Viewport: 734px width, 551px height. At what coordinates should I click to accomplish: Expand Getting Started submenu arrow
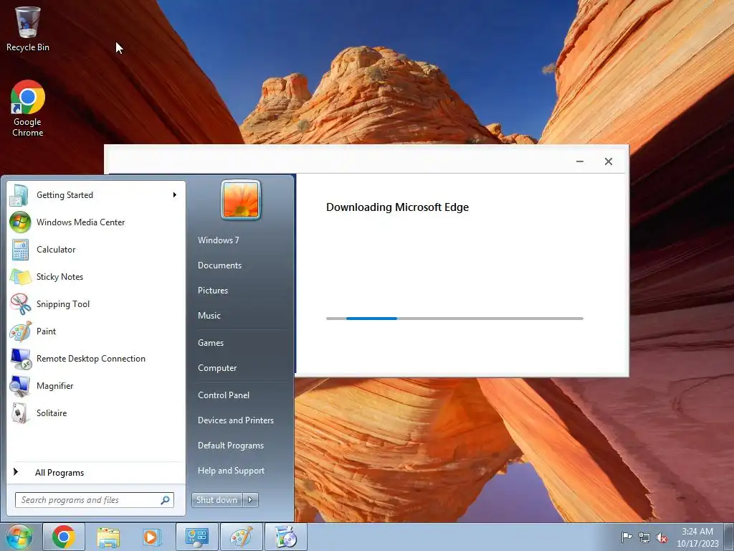pyautogui.click(x=175, y=195)
